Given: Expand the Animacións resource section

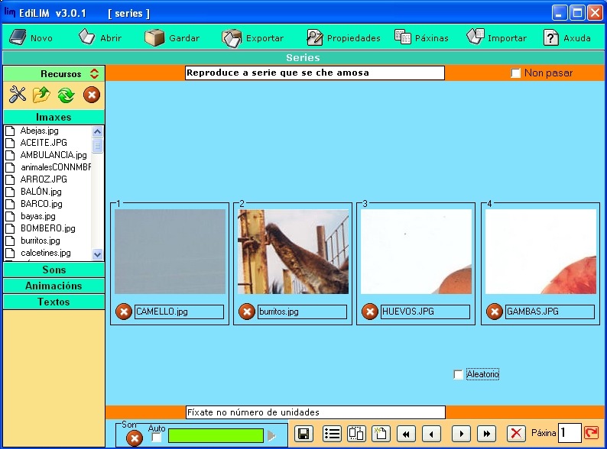Looking at the screenshot, I should (54, 286).
